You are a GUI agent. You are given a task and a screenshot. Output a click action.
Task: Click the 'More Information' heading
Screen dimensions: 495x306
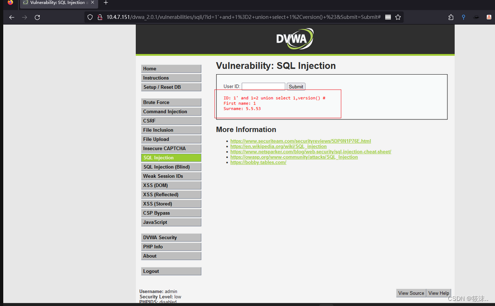tap(246, 130)
